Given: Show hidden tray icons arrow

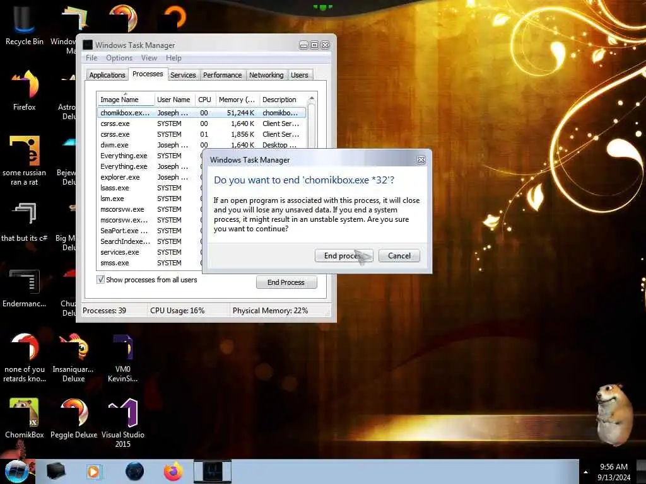Looking at the screenshot, I should [x=585, y=472].
